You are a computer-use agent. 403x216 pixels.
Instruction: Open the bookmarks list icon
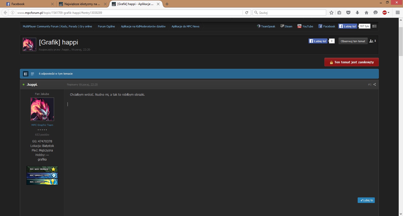[x=339, y=13]
